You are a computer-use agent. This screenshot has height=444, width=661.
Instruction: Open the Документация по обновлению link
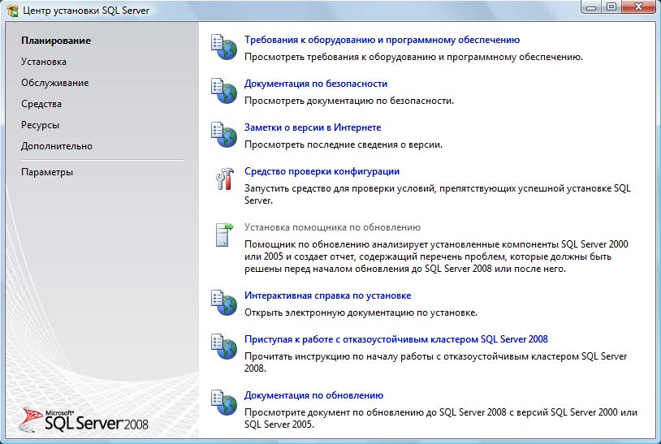pos(313,395)
